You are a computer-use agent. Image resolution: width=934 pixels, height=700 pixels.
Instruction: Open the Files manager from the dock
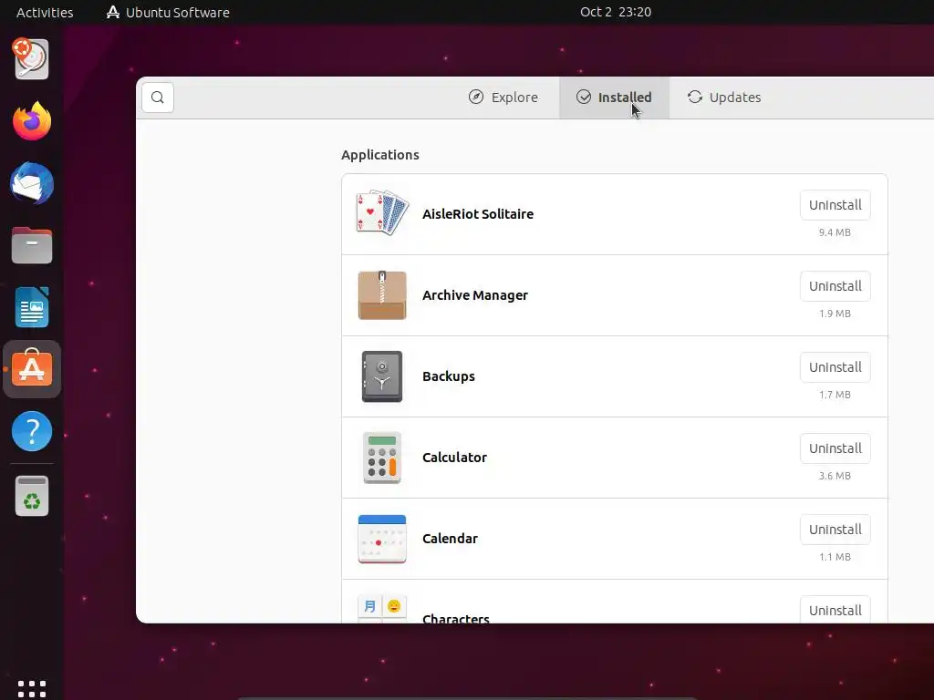pos(32,245)
